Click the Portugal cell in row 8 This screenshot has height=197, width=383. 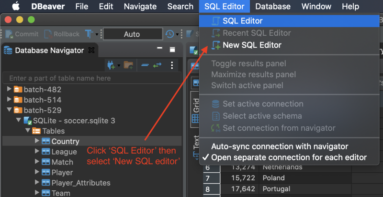(x=305, y=189)
